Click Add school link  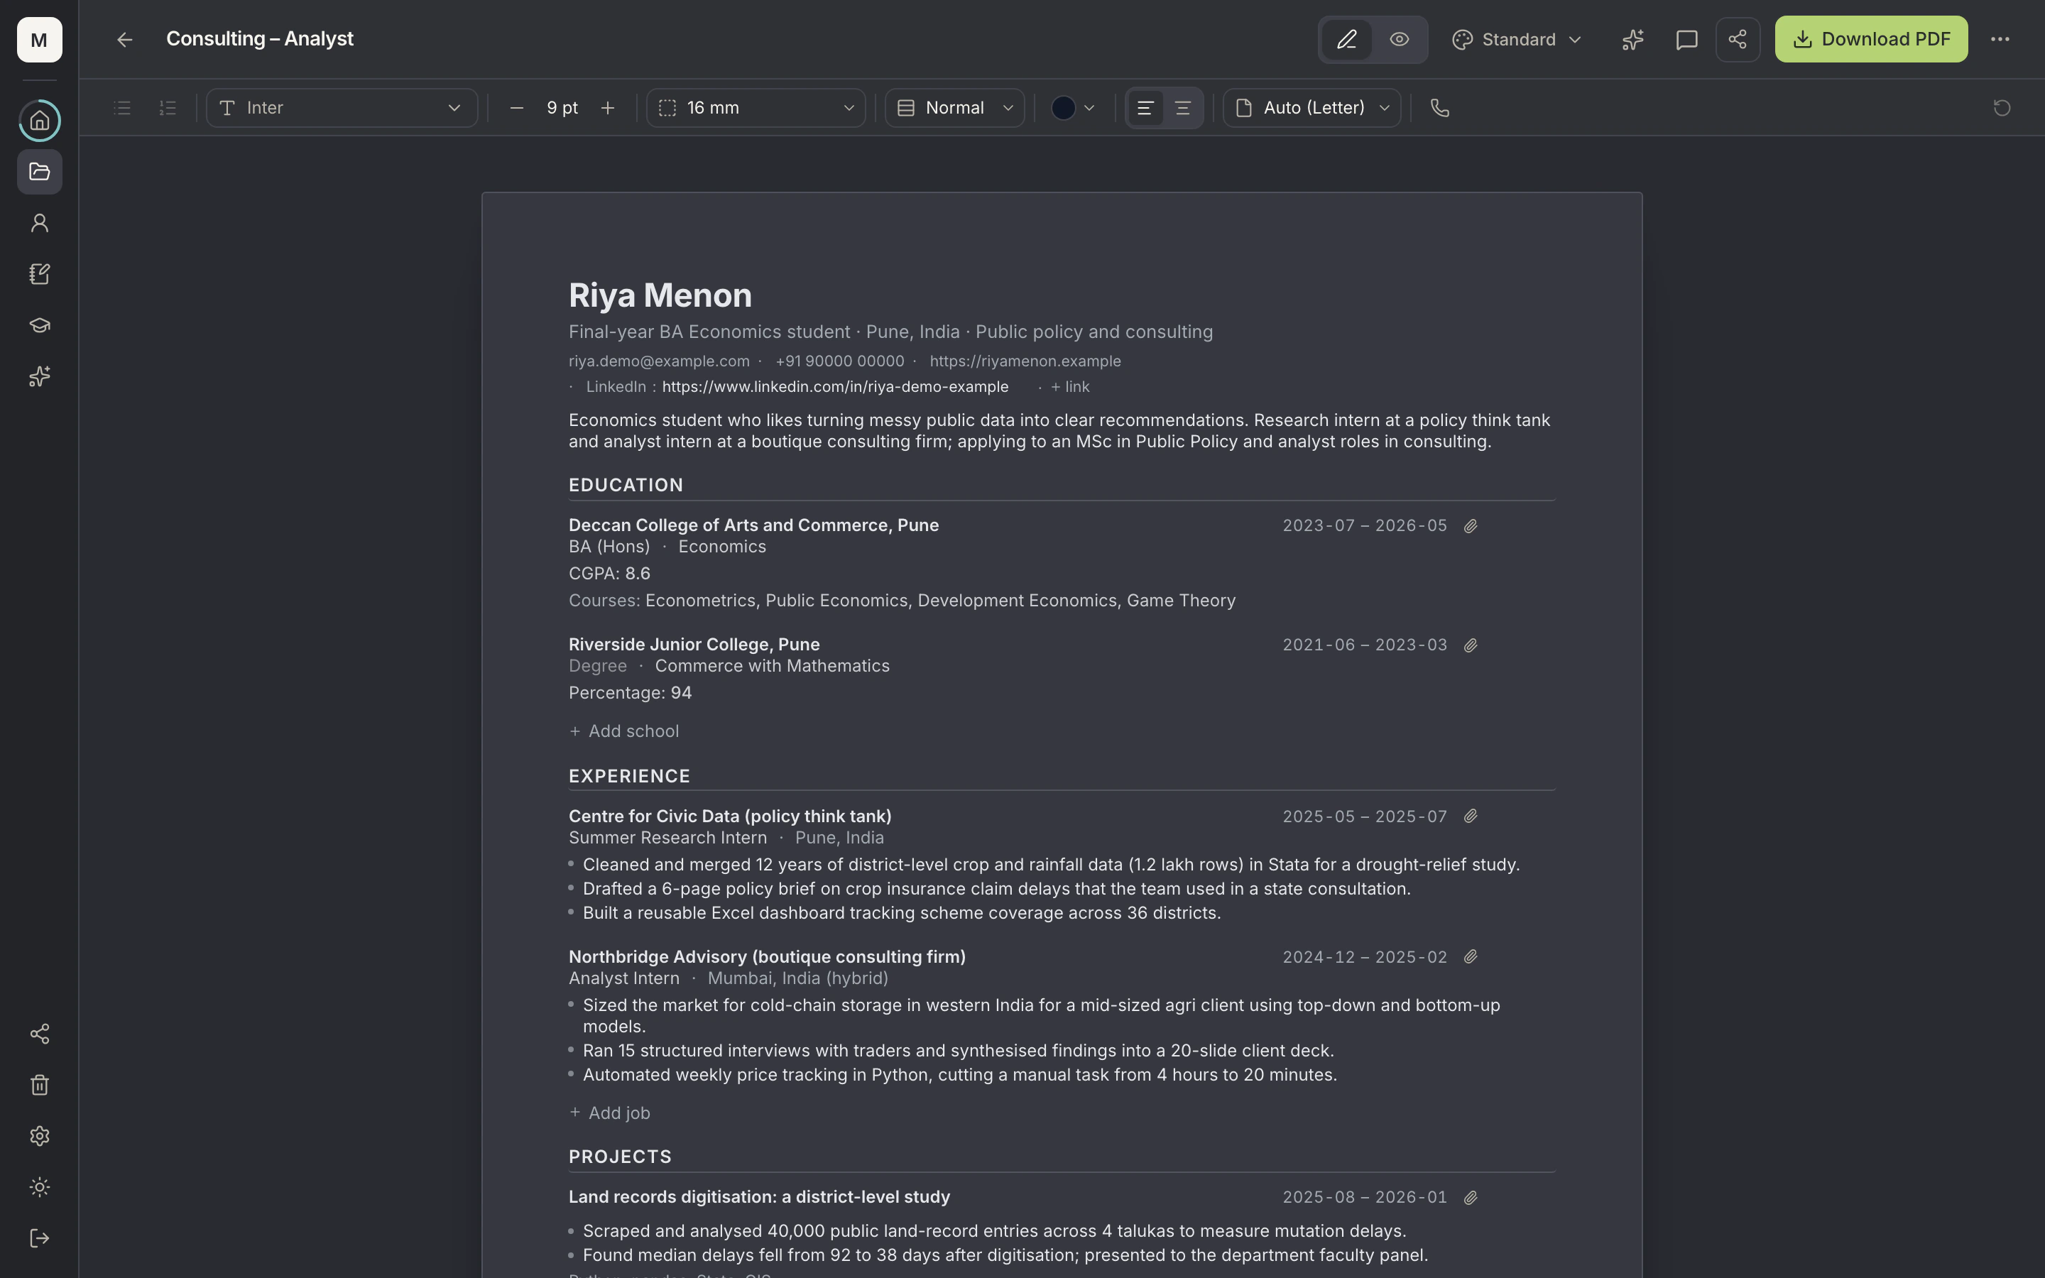coord(623,731)
